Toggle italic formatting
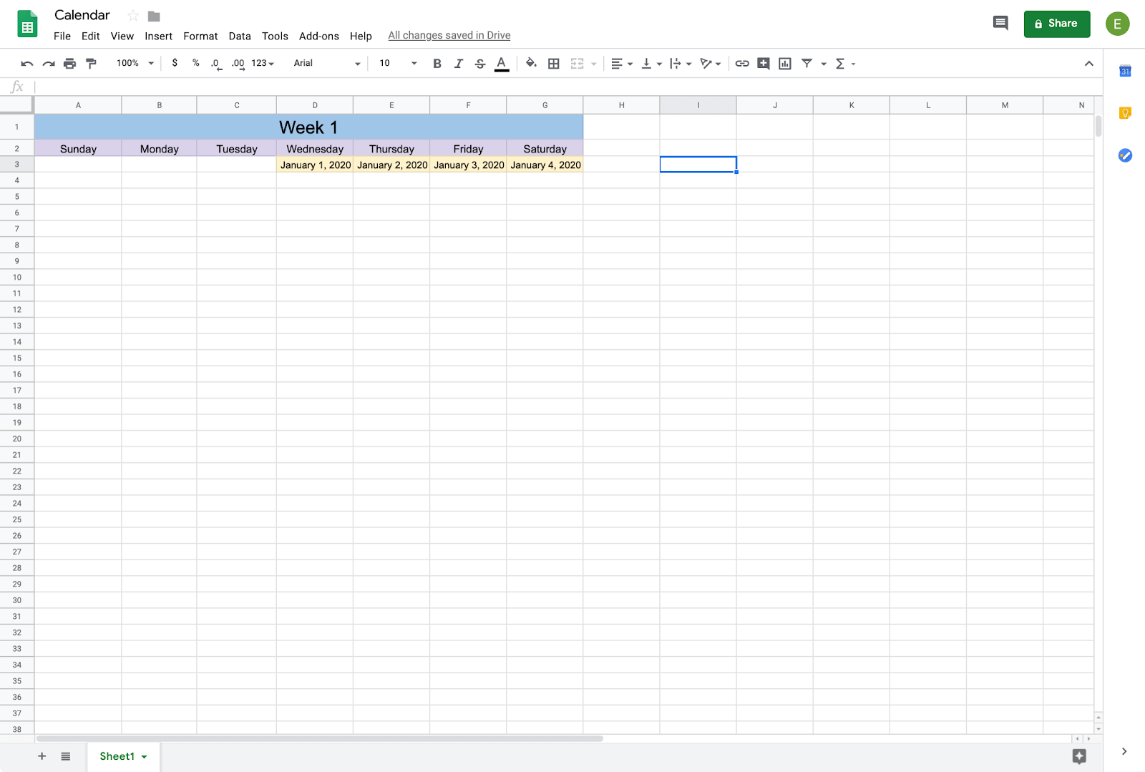Viewport: 1145px width, 772px height. pos(459,64)
